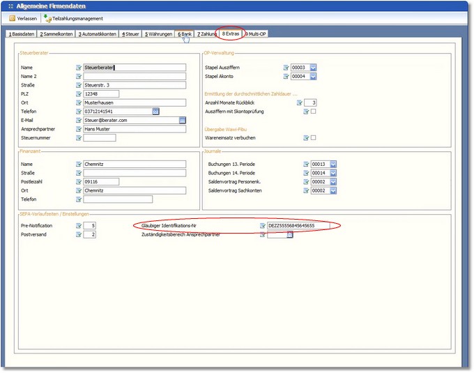Click the phone dial icon beside Steuerberater Telefon
Viewport: 474px width, 373px height.
pos(156,112)
